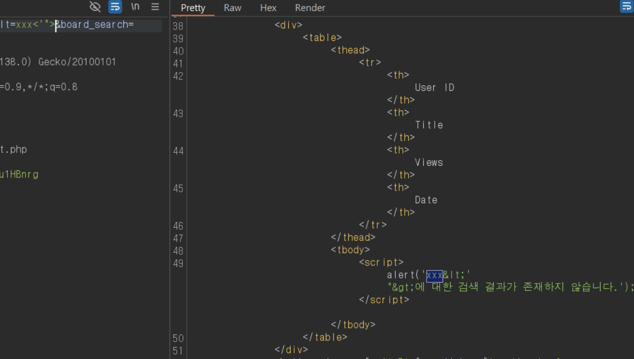The height and width of the screenshot is (359, 634).
Task: Click the opening <div> tag on line 38
Action: (289, 25)
